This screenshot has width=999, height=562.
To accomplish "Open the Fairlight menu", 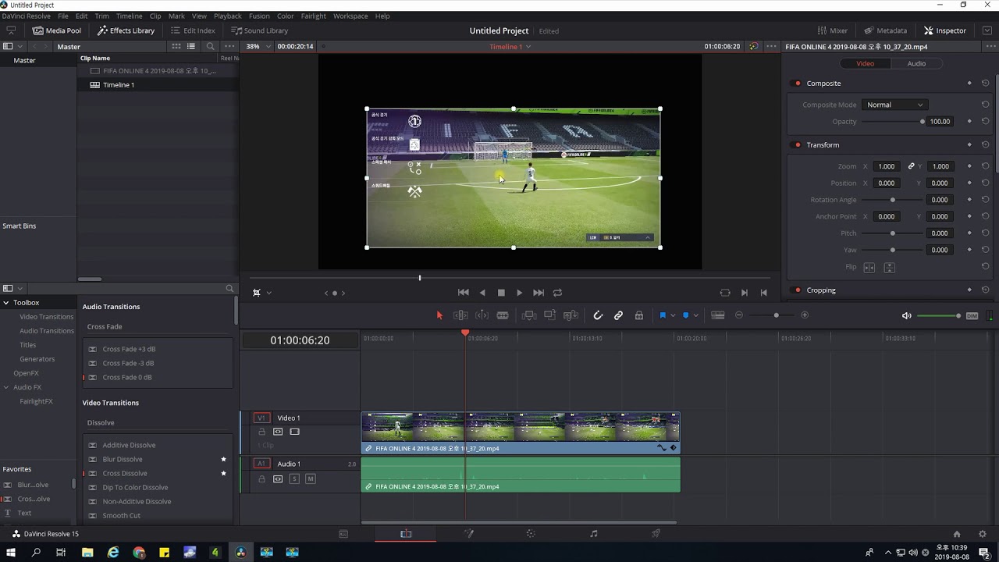I will pos(314,16).
